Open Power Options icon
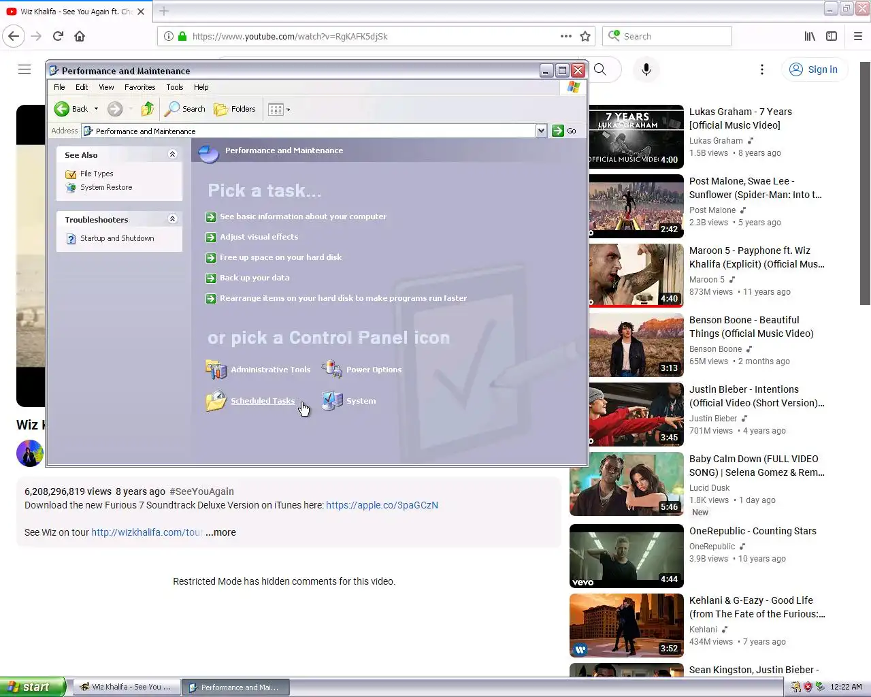This screenshot has height=697, width=871. [362, 370]
